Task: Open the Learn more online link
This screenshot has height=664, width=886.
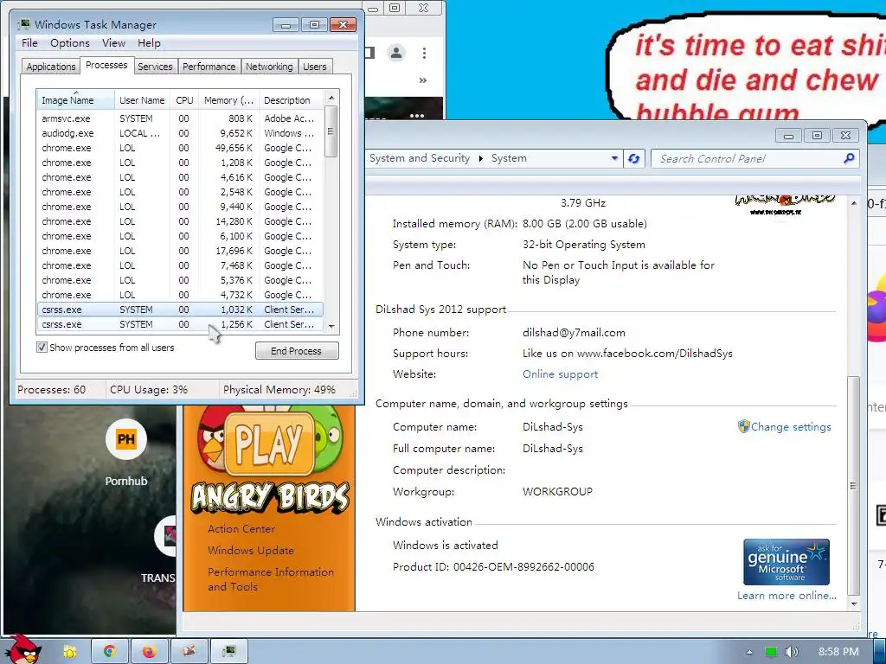Action: tap(786, 595)
